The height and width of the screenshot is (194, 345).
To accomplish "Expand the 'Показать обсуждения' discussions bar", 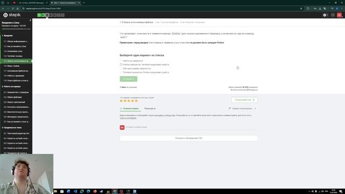I will (189, 138).
